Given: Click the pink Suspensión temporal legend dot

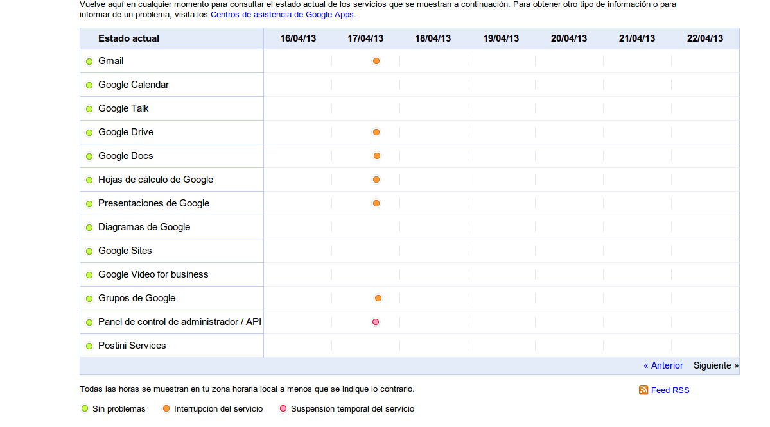Looking at the screenshot, I should (x=283, y=409).
